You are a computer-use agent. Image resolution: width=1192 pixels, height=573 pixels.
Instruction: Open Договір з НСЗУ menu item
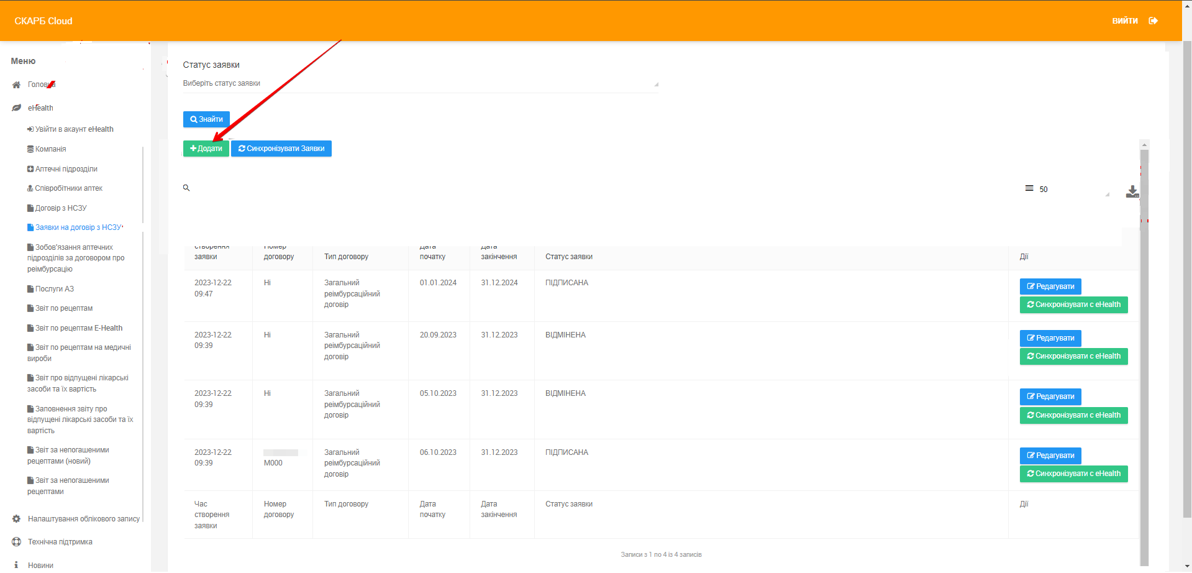(60, 208)
